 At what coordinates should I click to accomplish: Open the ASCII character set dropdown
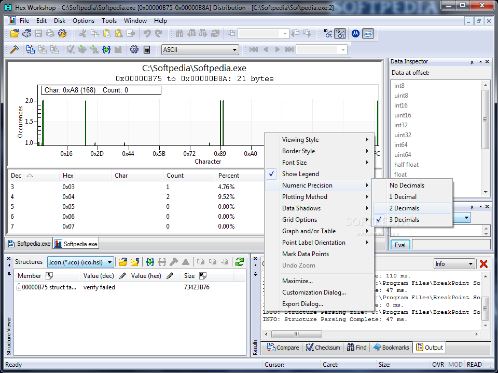(x=200, y=49)
